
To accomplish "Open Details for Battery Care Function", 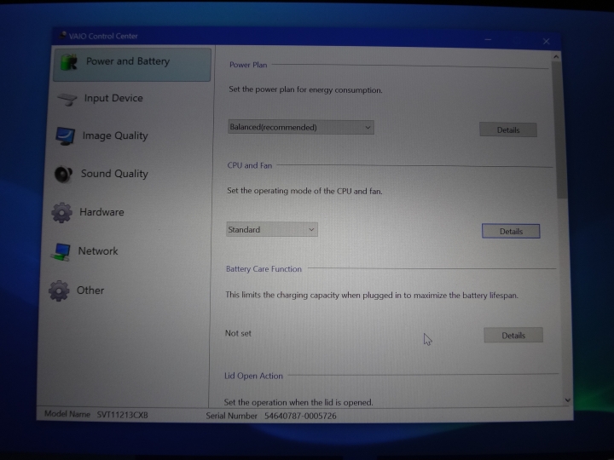I will [513, 336].
